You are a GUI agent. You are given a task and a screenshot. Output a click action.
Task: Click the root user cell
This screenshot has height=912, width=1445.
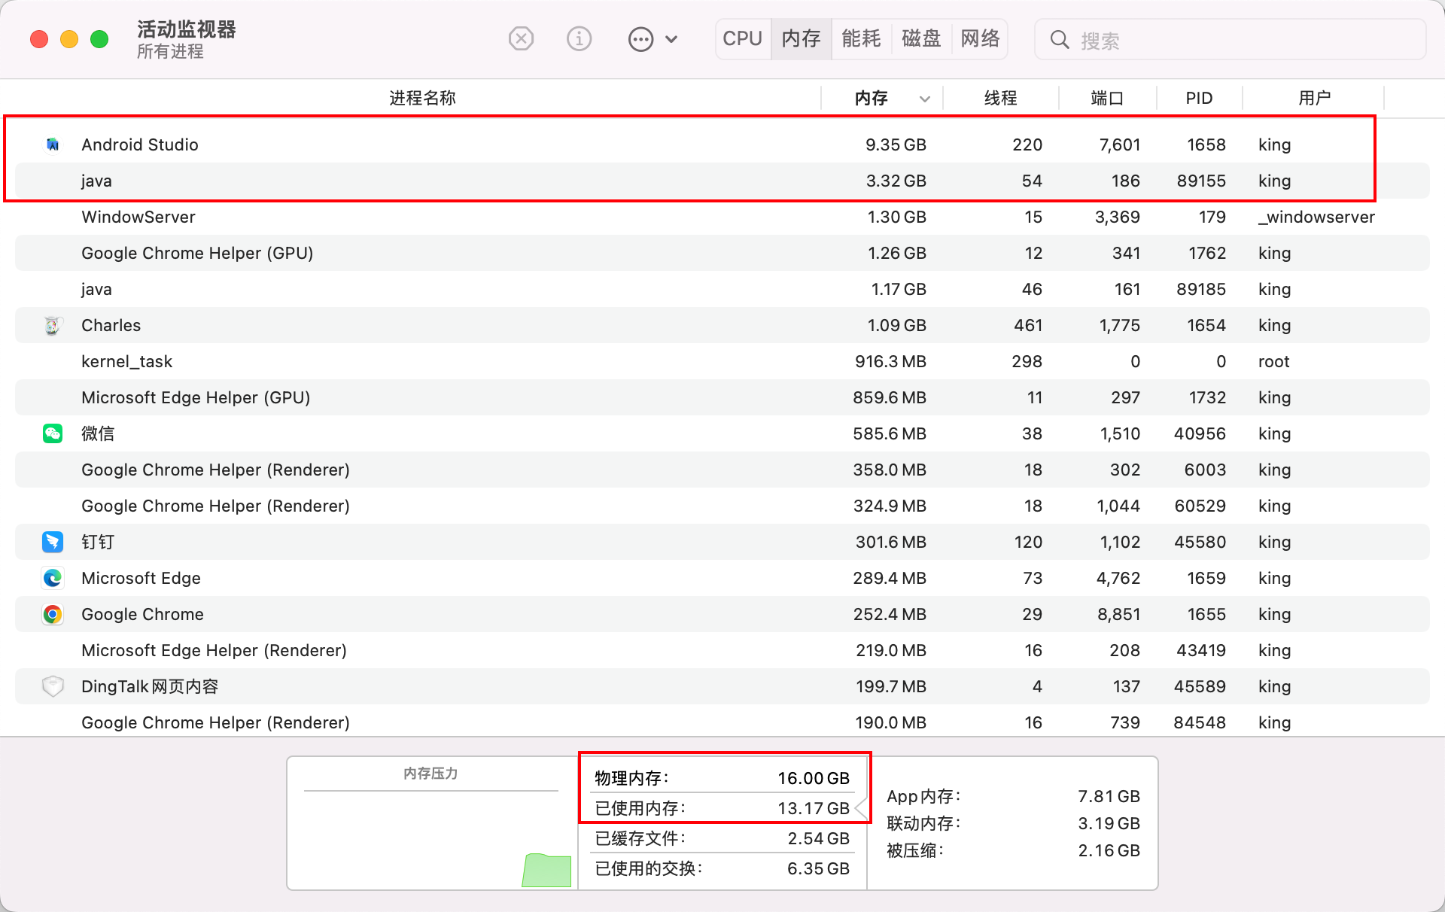pos(1274,361)
